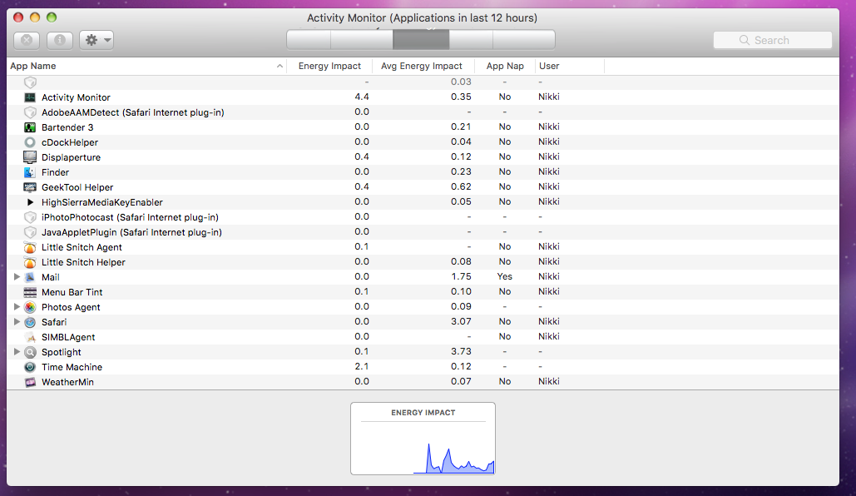Screen dimensions: 856x496
Task: Expand the Photos Agent process group
Action: point(17,307)
